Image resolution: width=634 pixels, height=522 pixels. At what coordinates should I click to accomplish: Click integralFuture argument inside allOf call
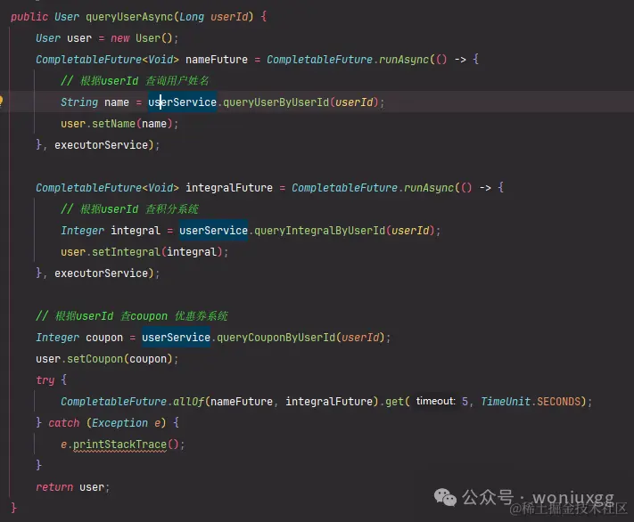click(329, 401)
